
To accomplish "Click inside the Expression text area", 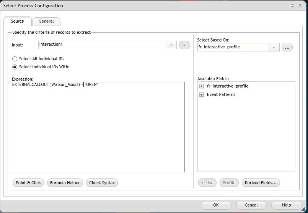I will [98, 127].
